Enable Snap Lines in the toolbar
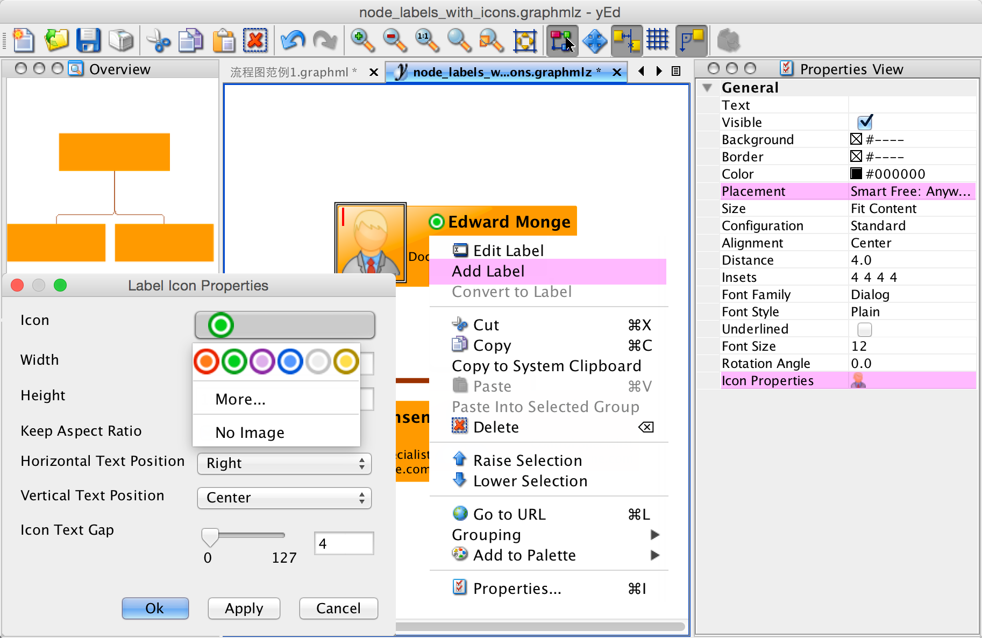The width and height of the screenshot is (982, 638). [627, 40]
